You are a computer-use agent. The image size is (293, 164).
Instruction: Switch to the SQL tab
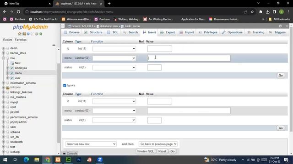pyautogui.click(x=113, y=32)
